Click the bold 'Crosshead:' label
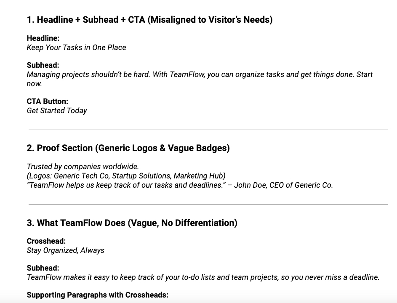Image resolution: width=397 pixels, height=303 pixels. [x=46, y=241]
